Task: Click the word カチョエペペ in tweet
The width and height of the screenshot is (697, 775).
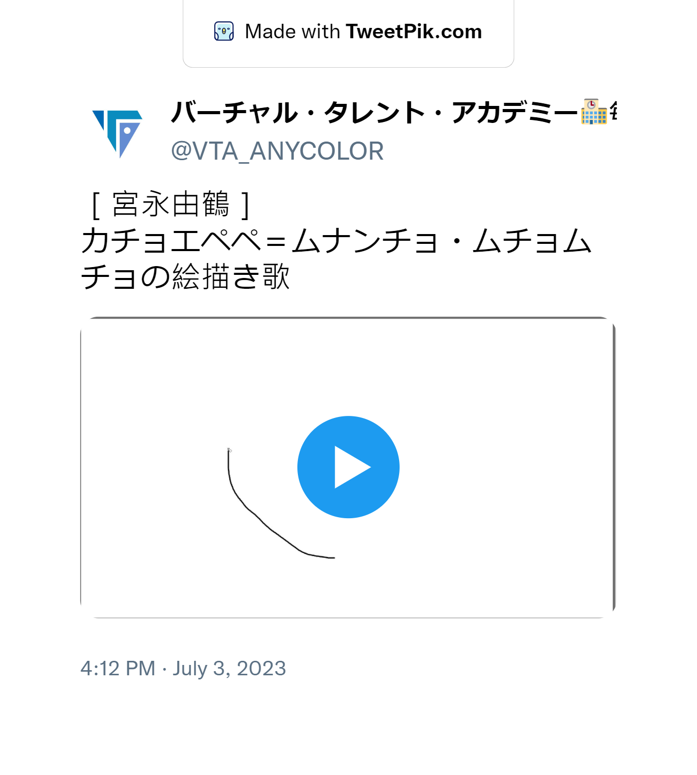Action: click(171, 241)
